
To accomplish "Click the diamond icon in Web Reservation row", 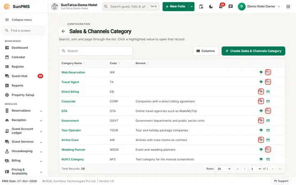I will 261,72.
